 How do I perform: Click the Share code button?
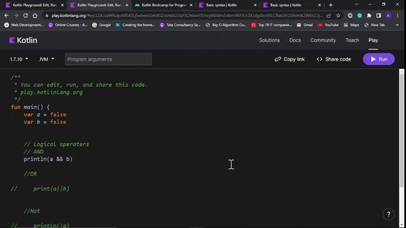tap(334, 59)
